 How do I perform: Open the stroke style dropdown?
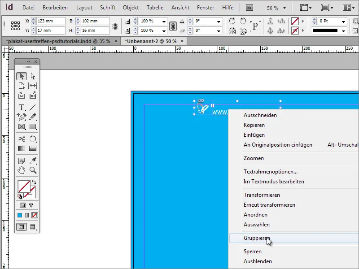343,31
